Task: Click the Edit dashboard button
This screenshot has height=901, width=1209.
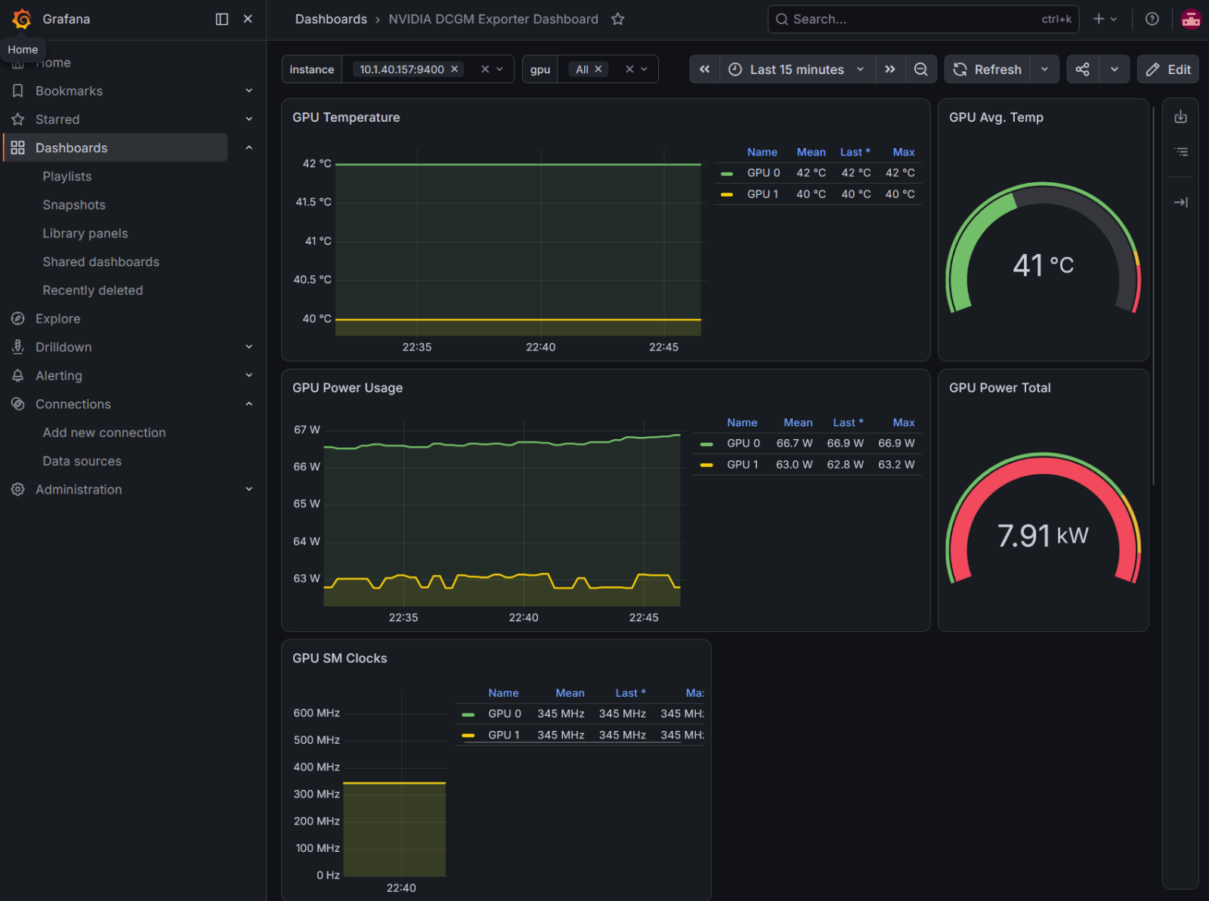Action: 1168,70
